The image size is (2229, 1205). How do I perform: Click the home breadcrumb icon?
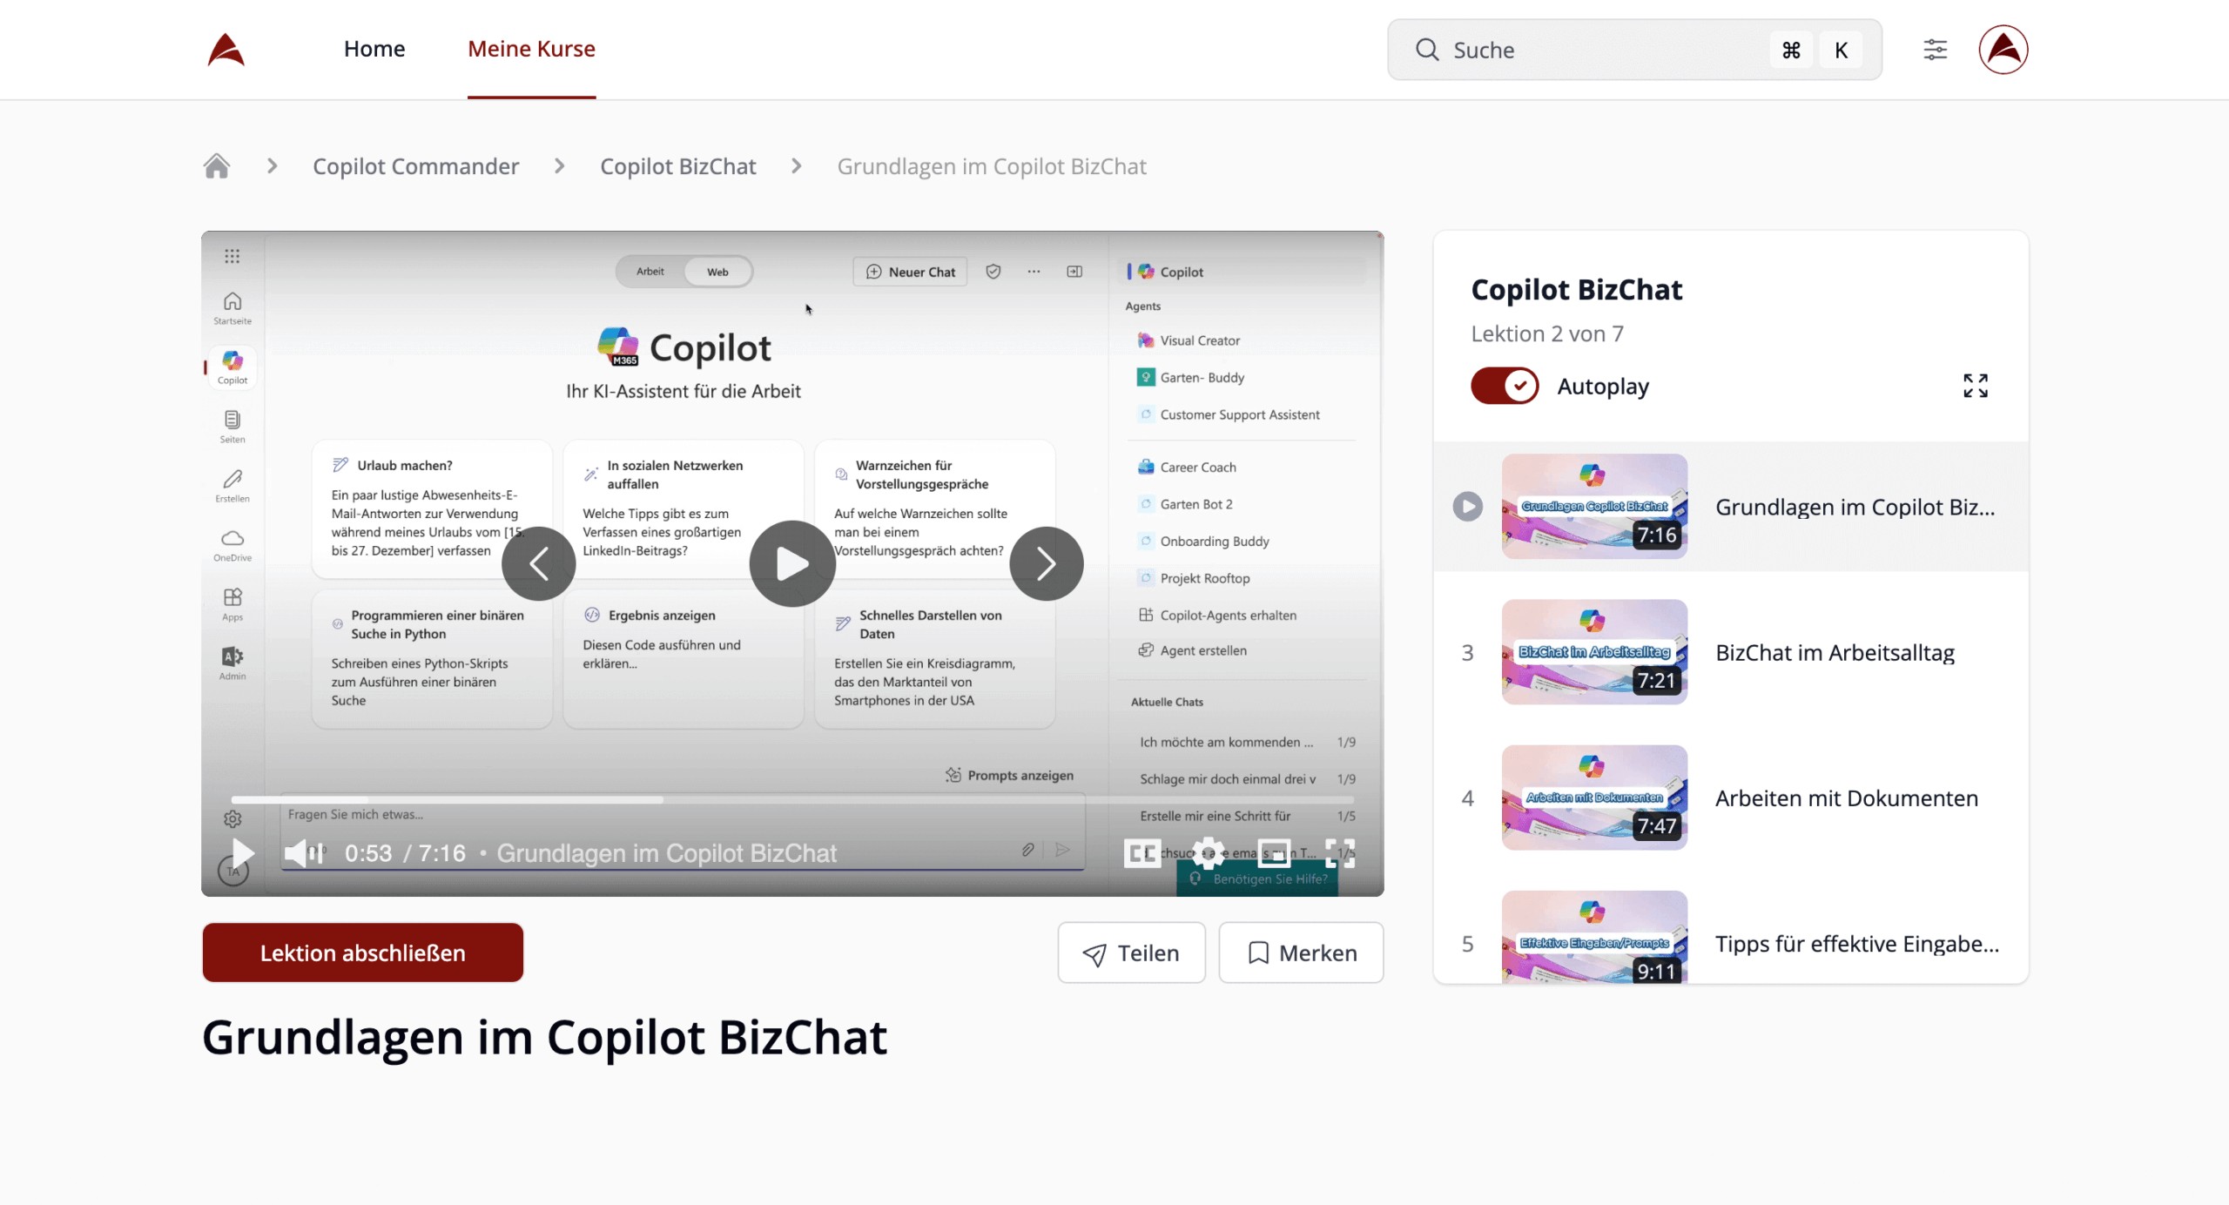[x=217, y=165]
